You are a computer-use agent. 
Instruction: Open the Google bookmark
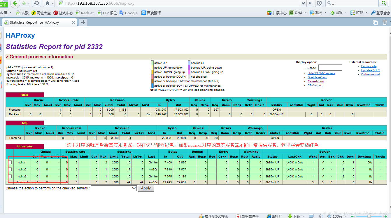[129, 13]
